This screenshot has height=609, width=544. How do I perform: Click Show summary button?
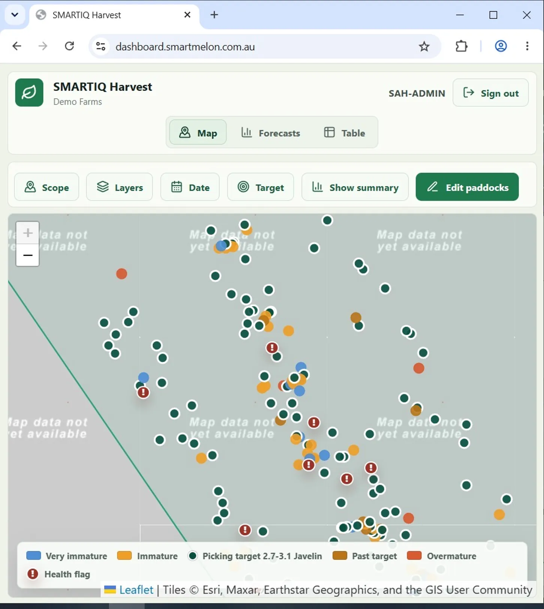pos(355,187)
